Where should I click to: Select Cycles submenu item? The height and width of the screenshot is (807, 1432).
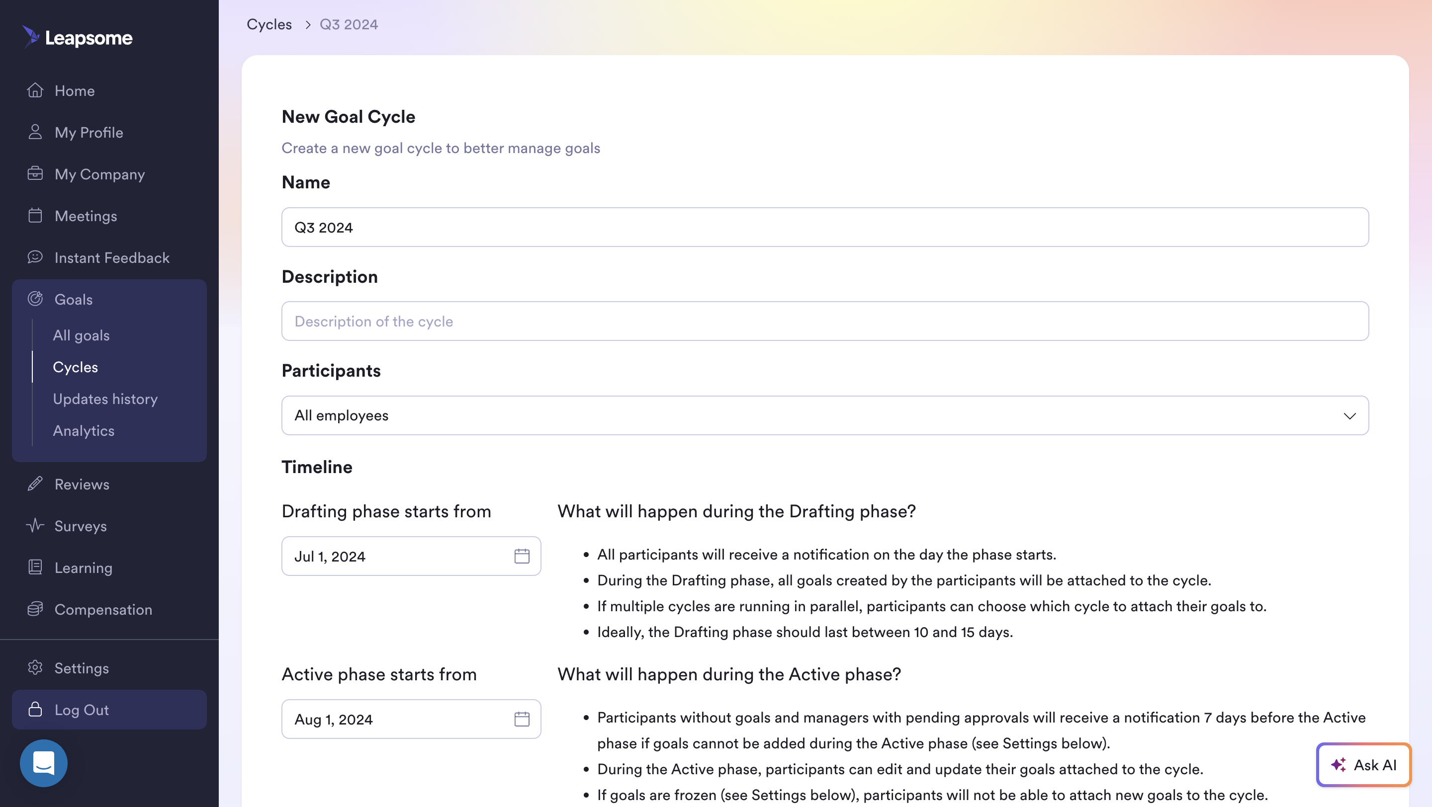coord(75,367)
